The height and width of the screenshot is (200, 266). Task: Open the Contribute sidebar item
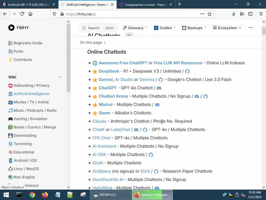20,60
